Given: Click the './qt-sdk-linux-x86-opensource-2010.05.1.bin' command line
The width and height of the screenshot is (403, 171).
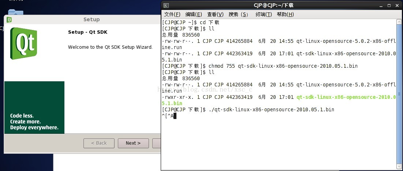Looking at the screenshot, I should click(x=248, y=109).
